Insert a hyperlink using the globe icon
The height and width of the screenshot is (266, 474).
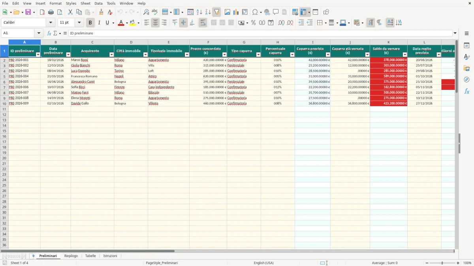tap(267, 12)
